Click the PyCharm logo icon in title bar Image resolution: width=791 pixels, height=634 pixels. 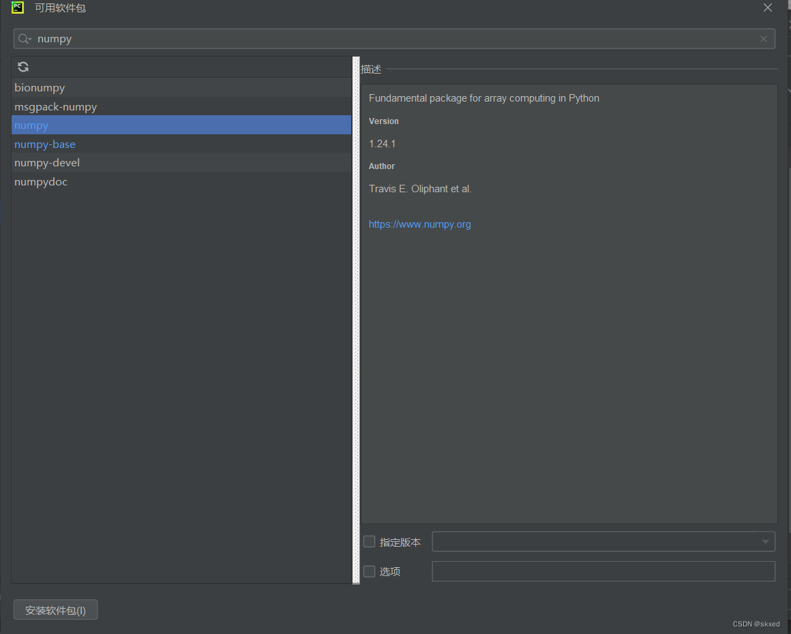tap(18, 7)
